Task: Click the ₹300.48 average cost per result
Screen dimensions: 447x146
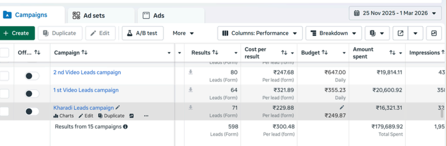Action: pyautogui.click(x=283, y=127)
